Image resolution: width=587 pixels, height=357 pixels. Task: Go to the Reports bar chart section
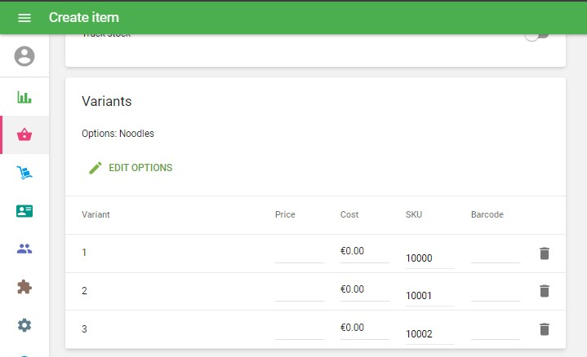point(24,97)
